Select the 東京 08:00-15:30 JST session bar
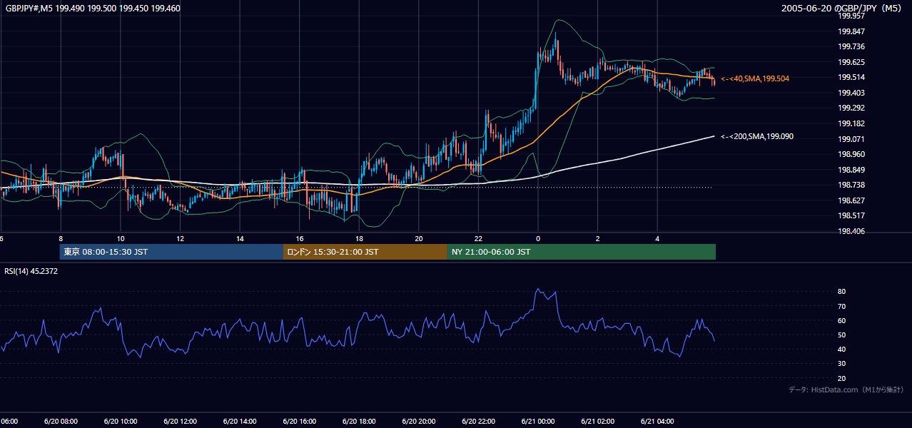The height and width of the screenshot is (428, 912). click(x=171, y=252)
